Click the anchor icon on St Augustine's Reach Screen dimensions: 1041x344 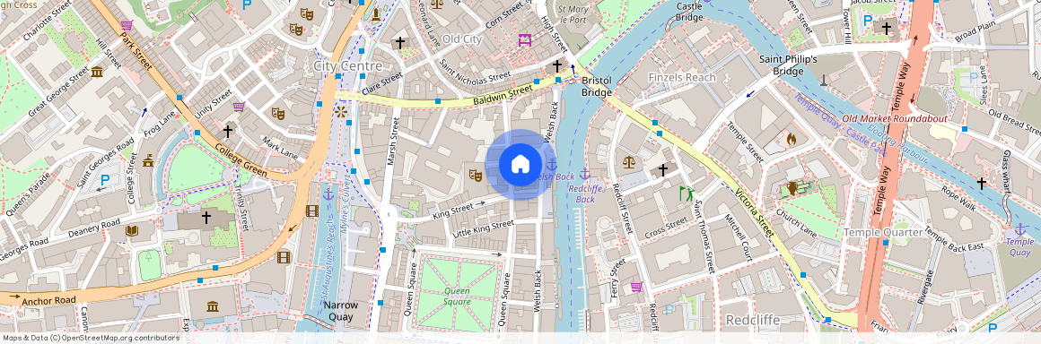click(x=328, y=194)
